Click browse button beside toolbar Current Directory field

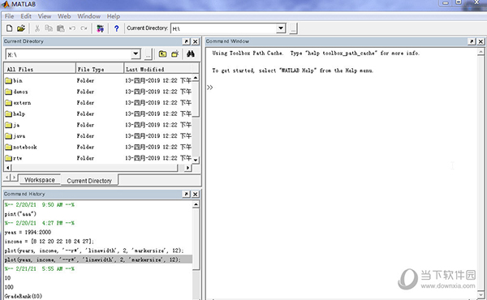point(293,28)
